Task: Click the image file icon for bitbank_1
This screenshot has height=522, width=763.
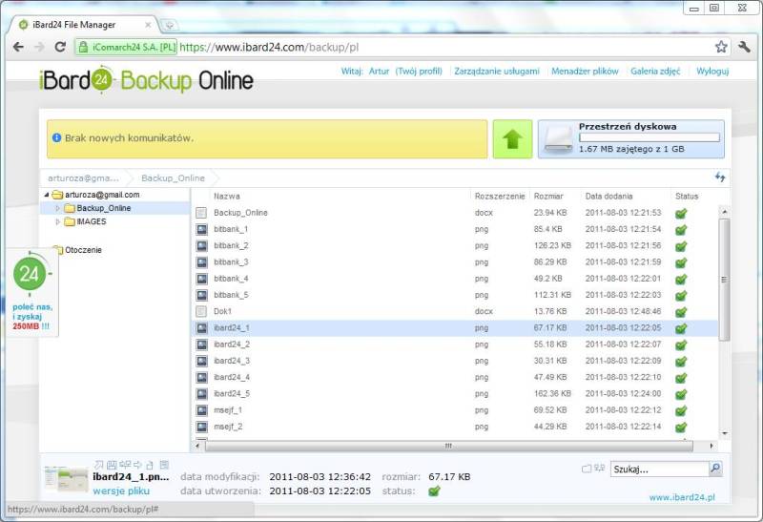Action: [x=201, y=229]
